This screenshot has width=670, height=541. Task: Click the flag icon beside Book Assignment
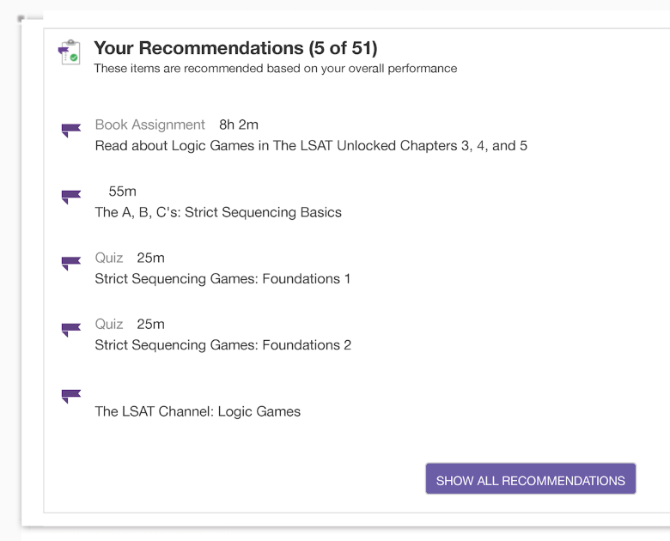coord(70,131)
